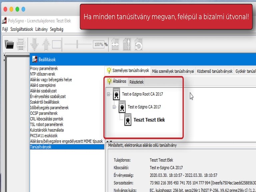256x192 pixels.
Task: Switch to Más személyek tanúsítványai tab
Action: [x=173, y=71]
